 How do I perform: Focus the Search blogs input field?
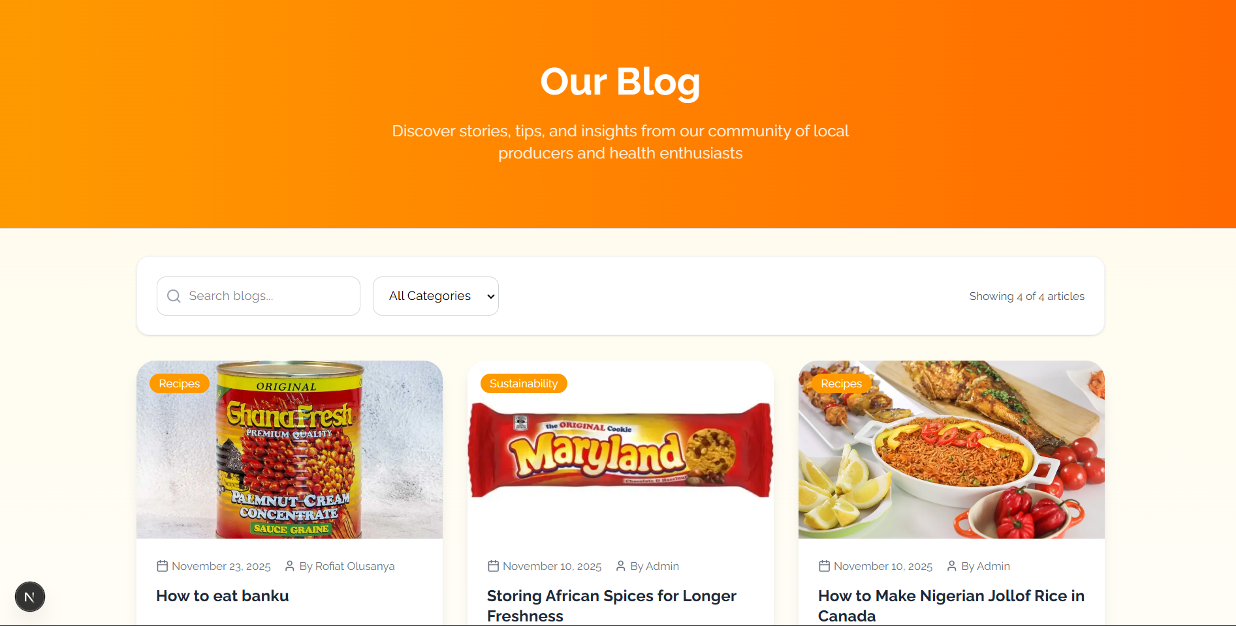[x=259, y=296]
